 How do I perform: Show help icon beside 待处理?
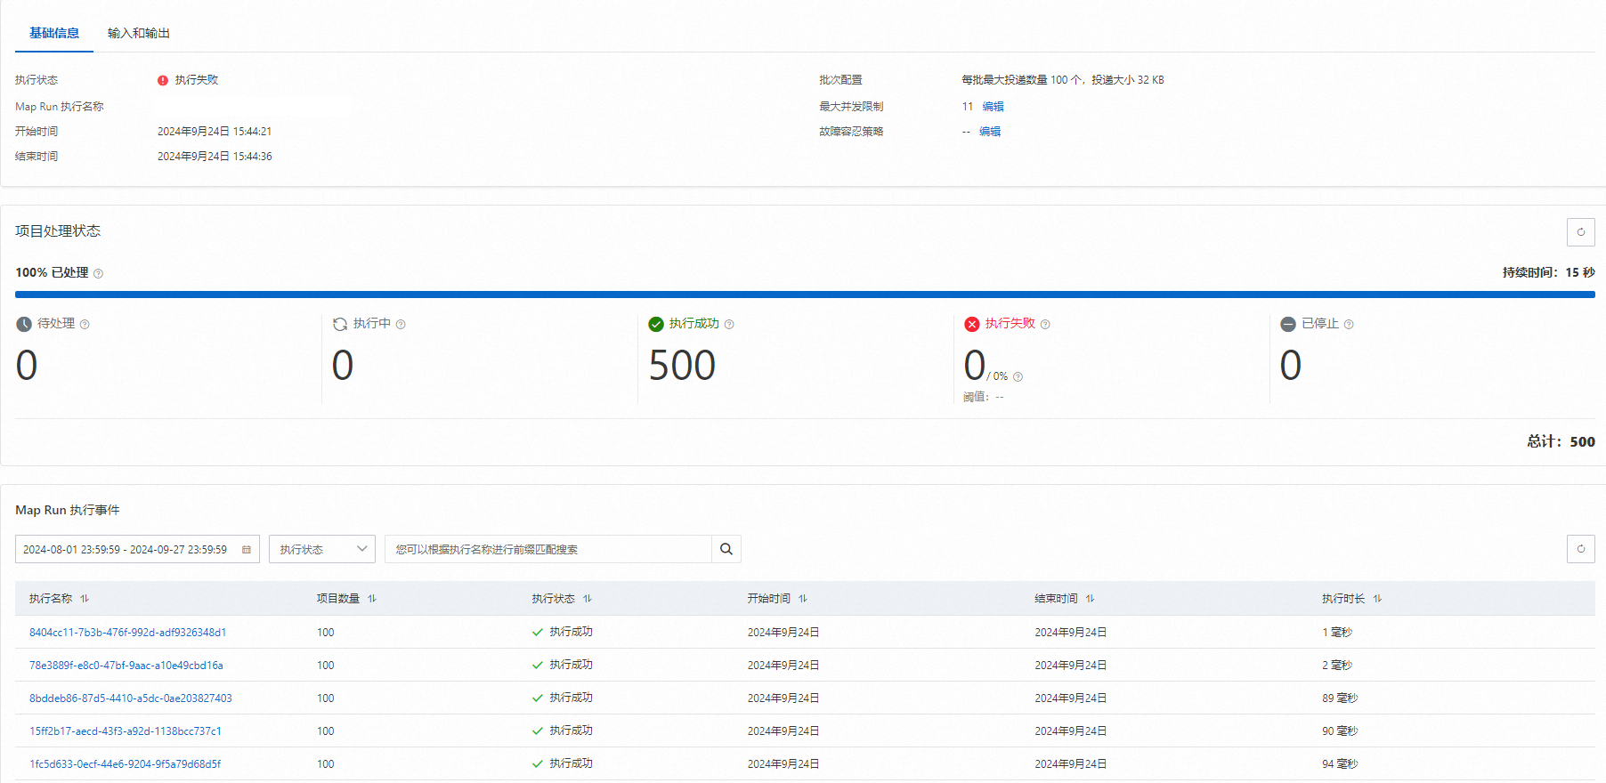click(85, 324)
